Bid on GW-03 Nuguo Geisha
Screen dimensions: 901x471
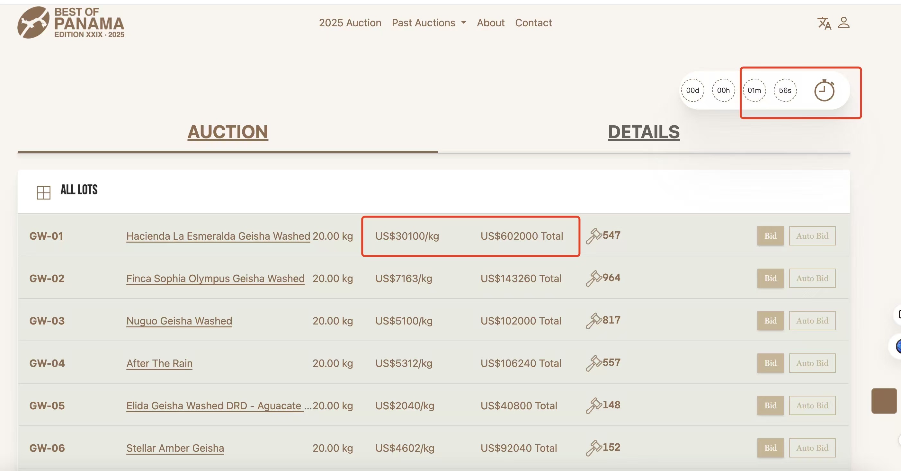[x=771, y=321]
